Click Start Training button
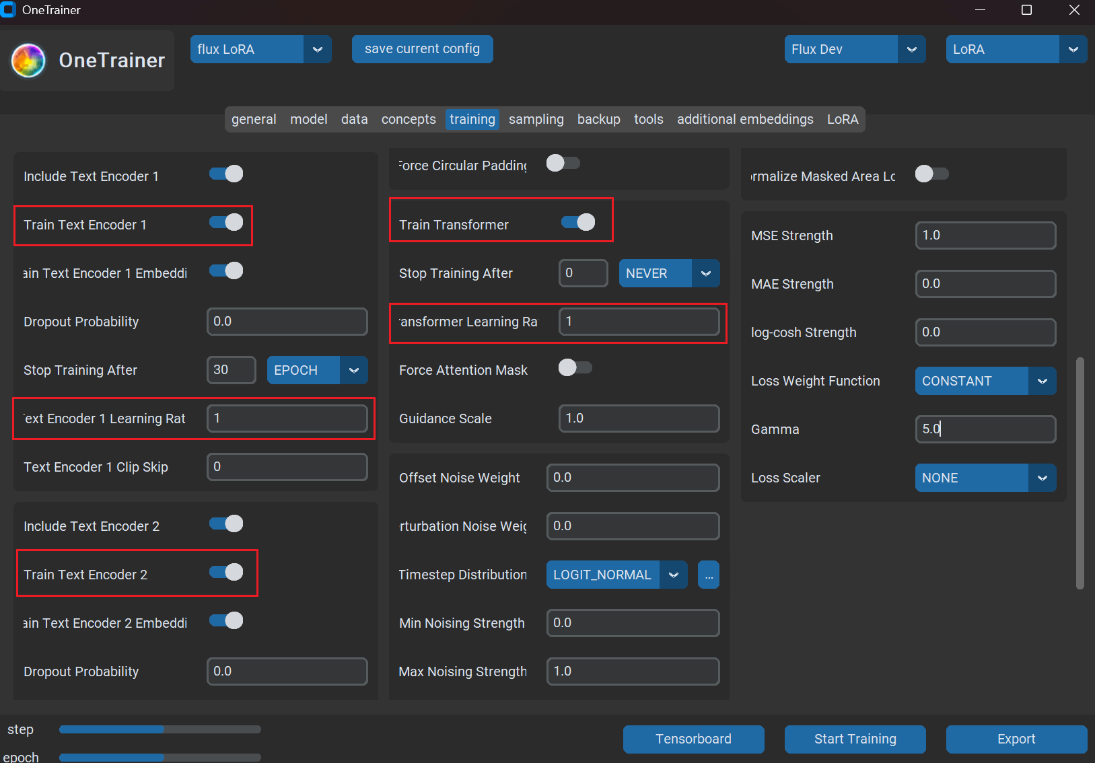The height and width of the screenshot is (763, 1095). coord(855,739)
